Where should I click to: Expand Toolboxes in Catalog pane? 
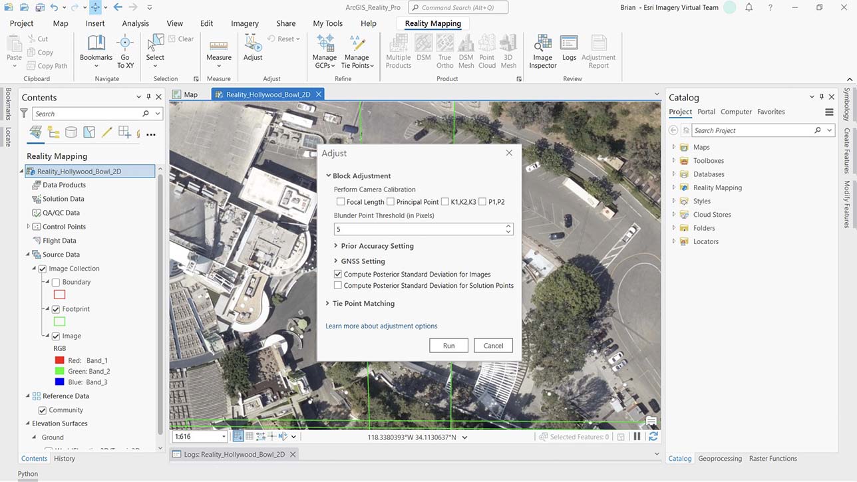(673, 161)
